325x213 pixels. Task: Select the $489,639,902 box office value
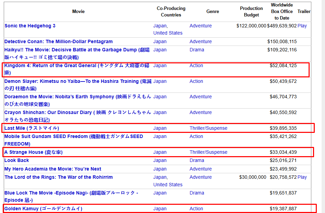coord(282,26)
